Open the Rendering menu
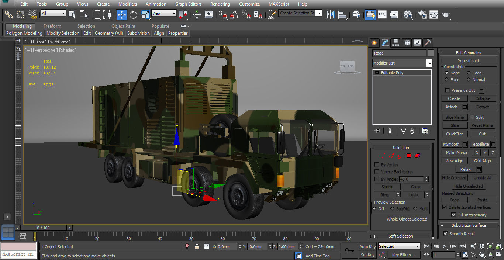 (x=220, y=4)
